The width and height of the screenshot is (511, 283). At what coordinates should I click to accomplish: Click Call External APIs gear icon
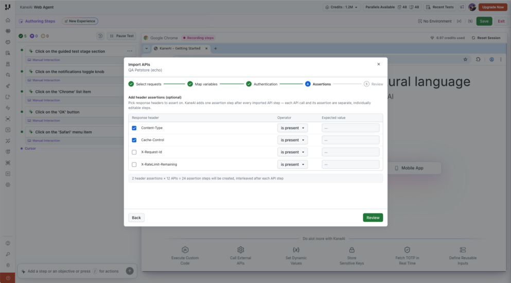[240, 250]
